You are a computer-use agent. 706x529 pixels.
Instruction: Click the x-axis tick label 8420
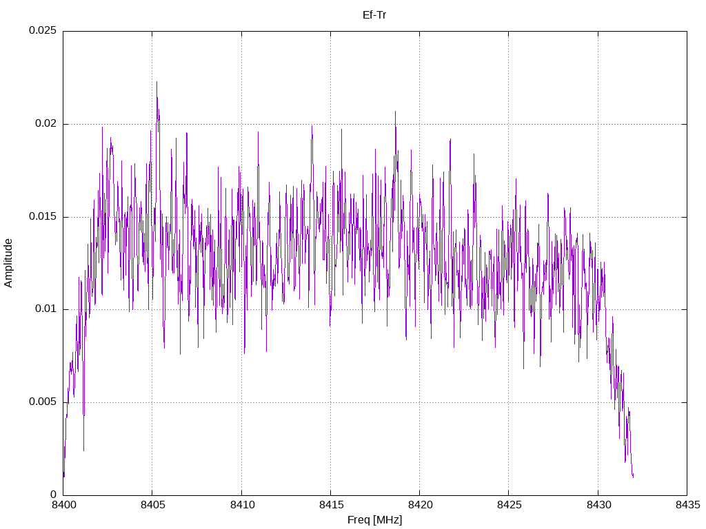420,505
